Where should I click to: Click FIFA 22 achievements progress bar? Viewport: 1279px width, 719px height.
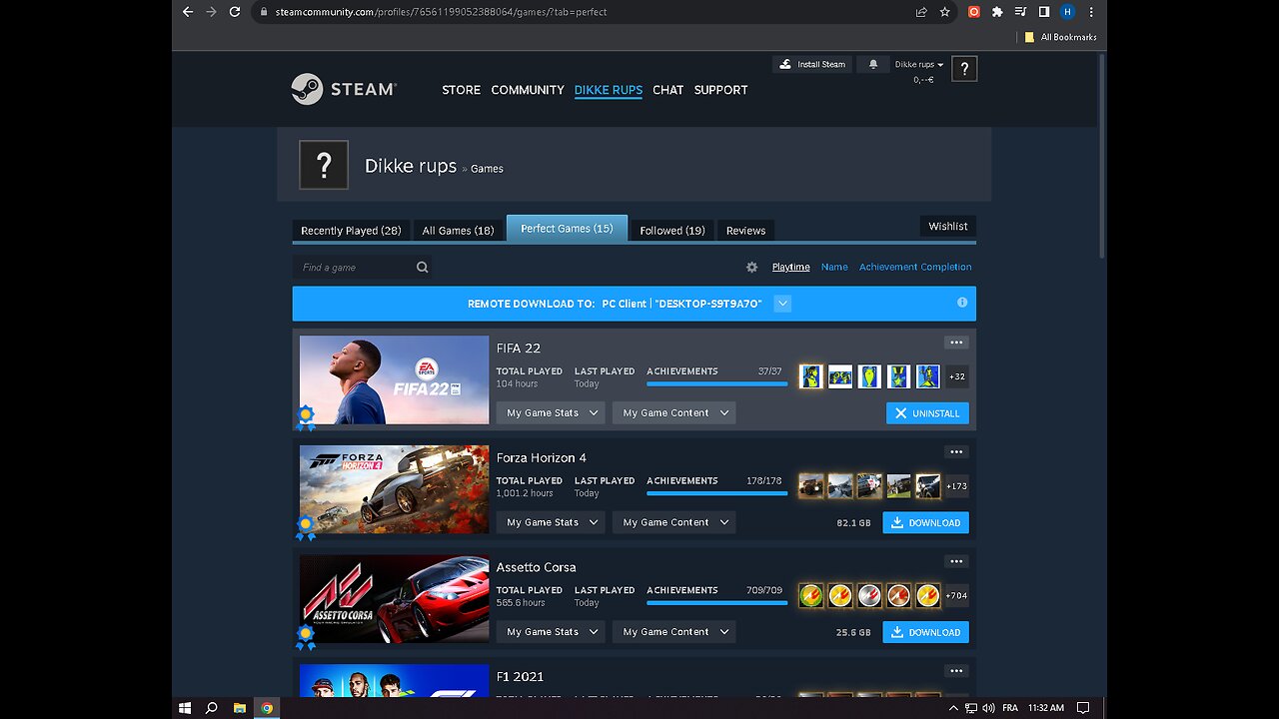coord(716,384)
